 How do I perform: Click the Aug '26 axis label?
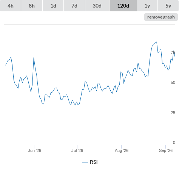point(122,150)
